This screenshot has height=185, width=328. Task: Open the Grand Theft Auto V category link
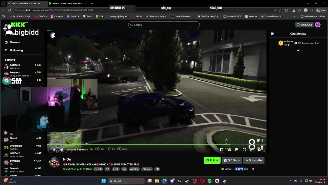pos(77,169)
